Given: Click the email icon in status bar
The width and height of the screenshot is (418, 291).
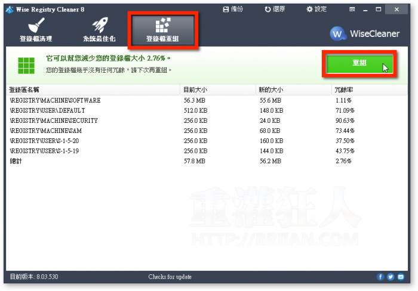Looking at the screenshot, I should (x=401, y=277).
